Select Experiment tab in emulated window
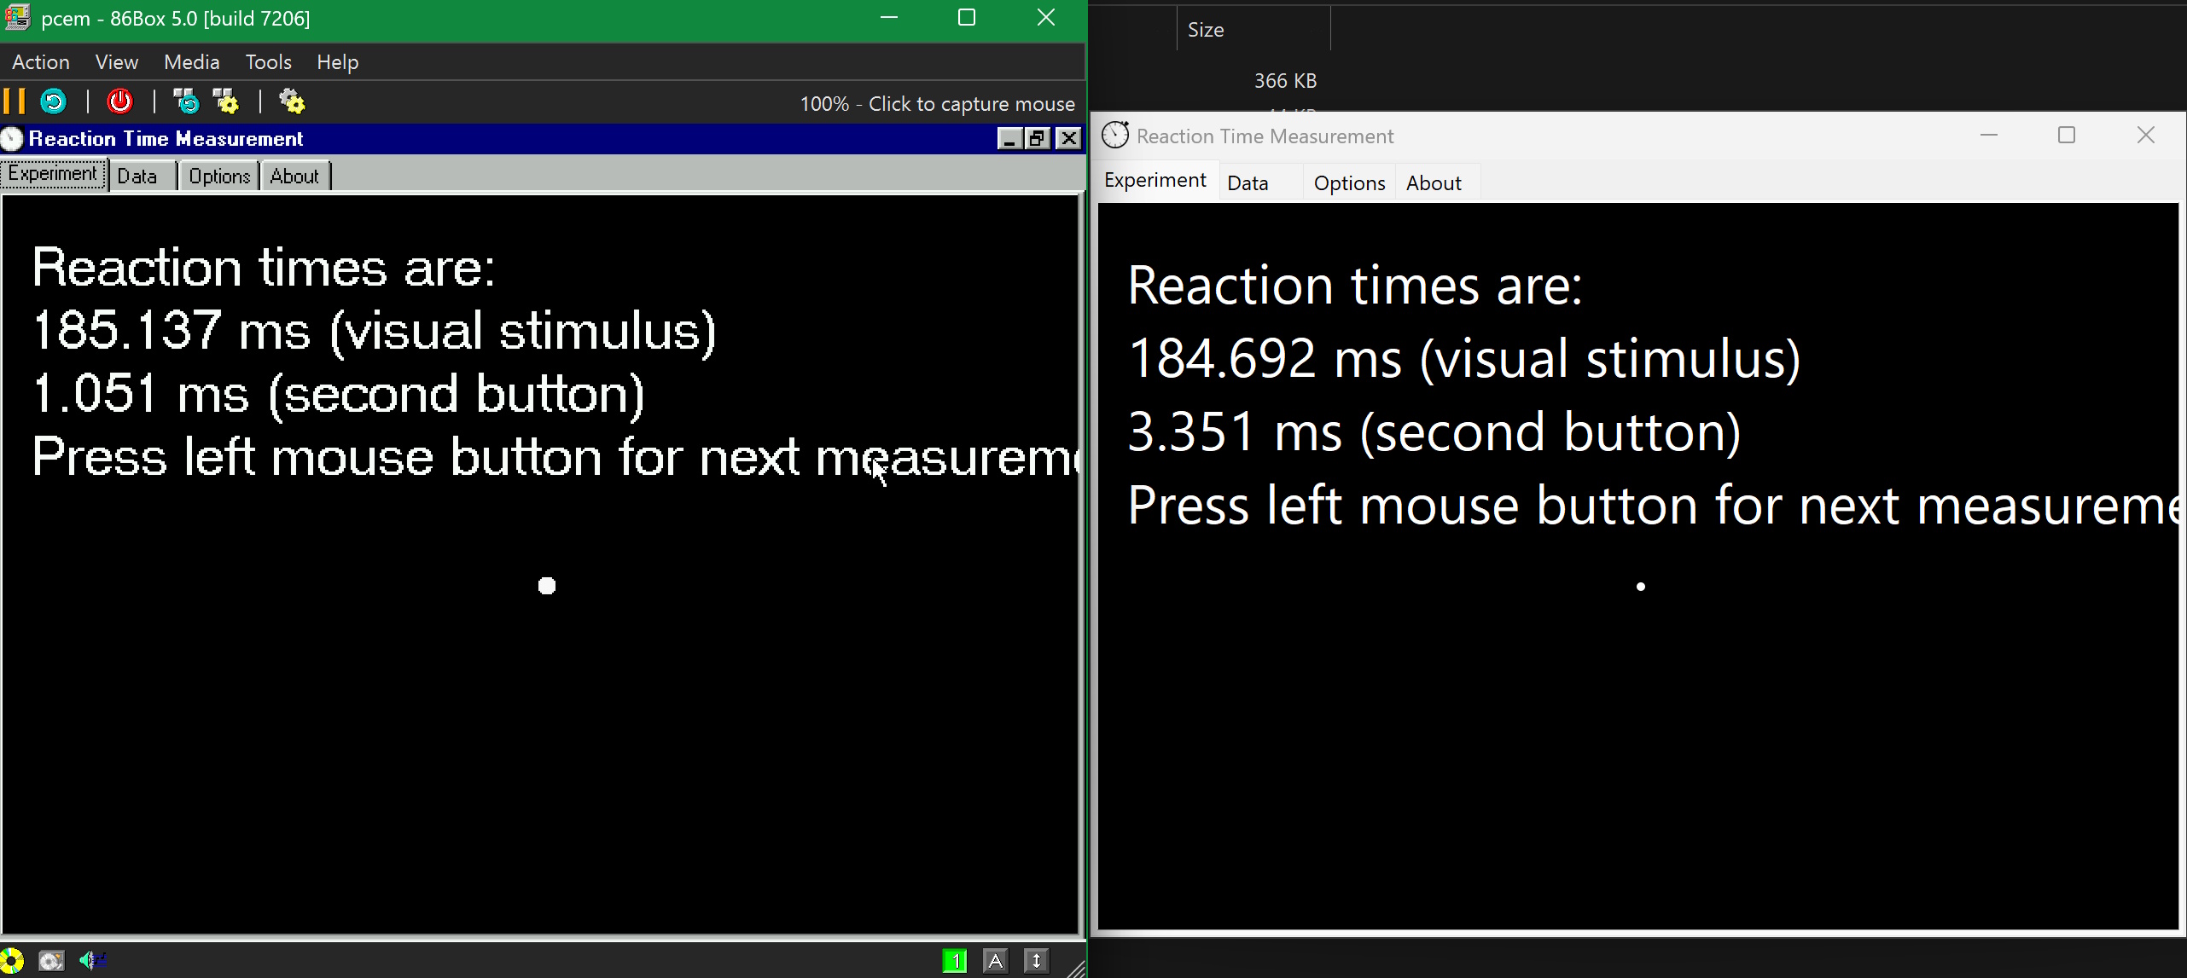The image size is (2187, 978). click(x=53, y=174)
